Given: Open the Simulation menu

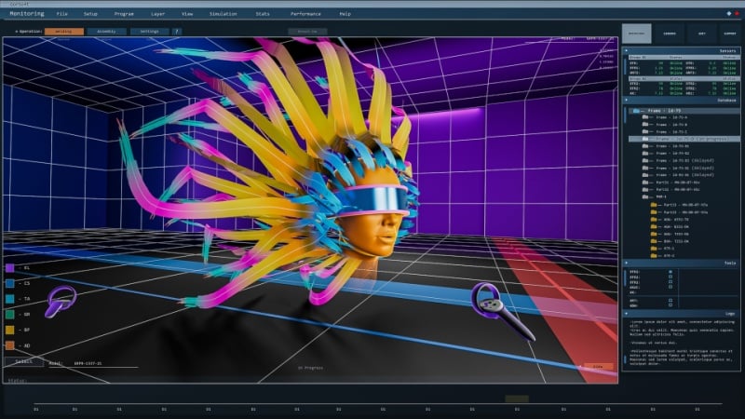Looking at the screenshot, I should [223, 15].
